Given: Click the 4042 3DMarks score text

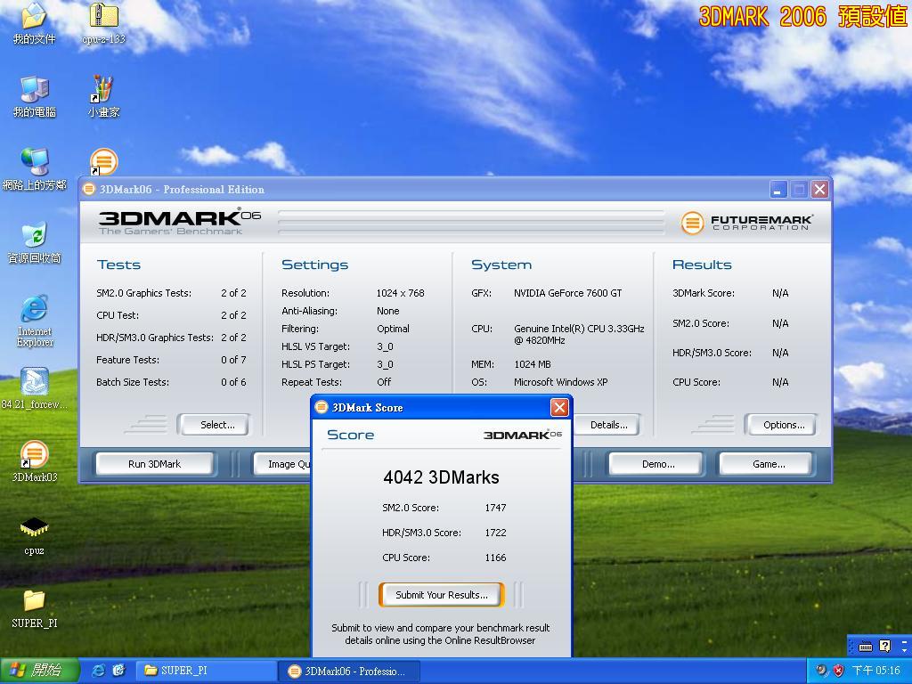Looking at the screenshot, I should (x=441, y=477).
